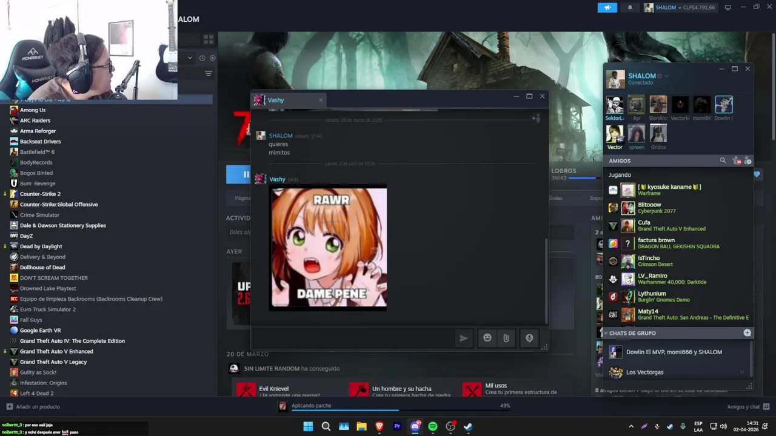Open Windows Start menu
Image resolution: width=776 pixels, height=436 pixels.
[x=308, y=426]
